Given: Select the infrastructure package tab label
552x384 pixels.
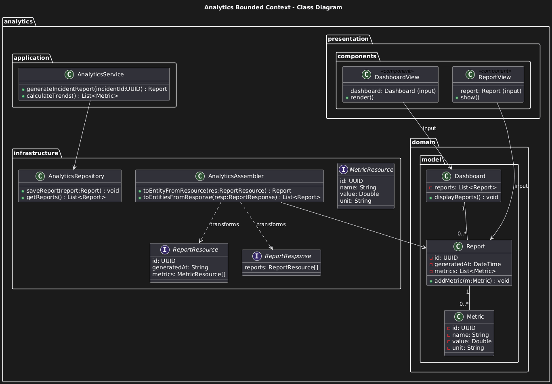Looking at the screenshot, I should pos(36,153).
